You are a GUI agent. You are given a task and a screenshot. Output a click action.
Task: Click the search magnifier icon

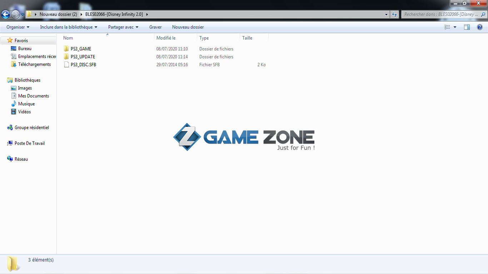[x=483, y=14]
